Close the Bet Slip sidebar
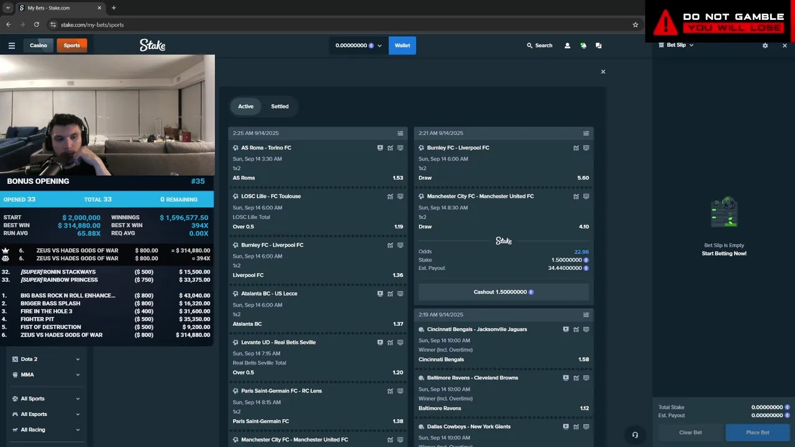The image size is (795, 447). [x=784, y=45]
